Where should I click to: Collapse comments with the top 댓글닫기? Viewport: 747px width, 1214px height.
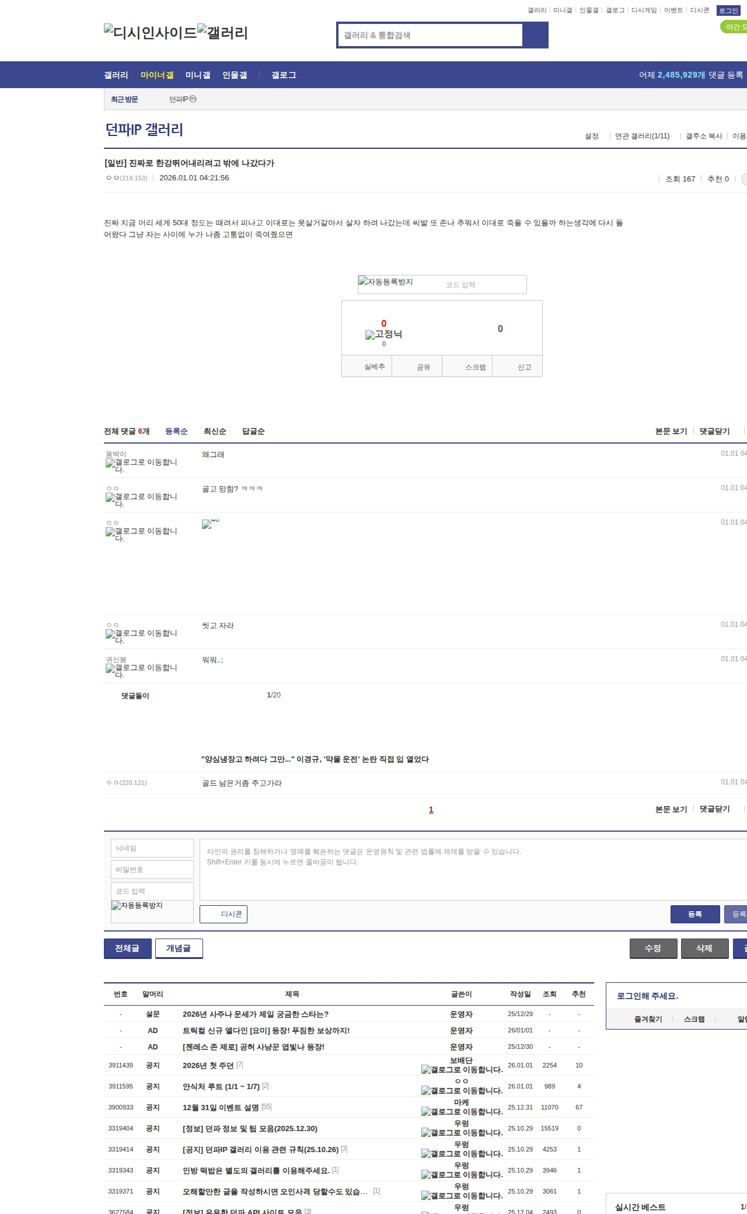pyautogui.click(x=714, y=431)
